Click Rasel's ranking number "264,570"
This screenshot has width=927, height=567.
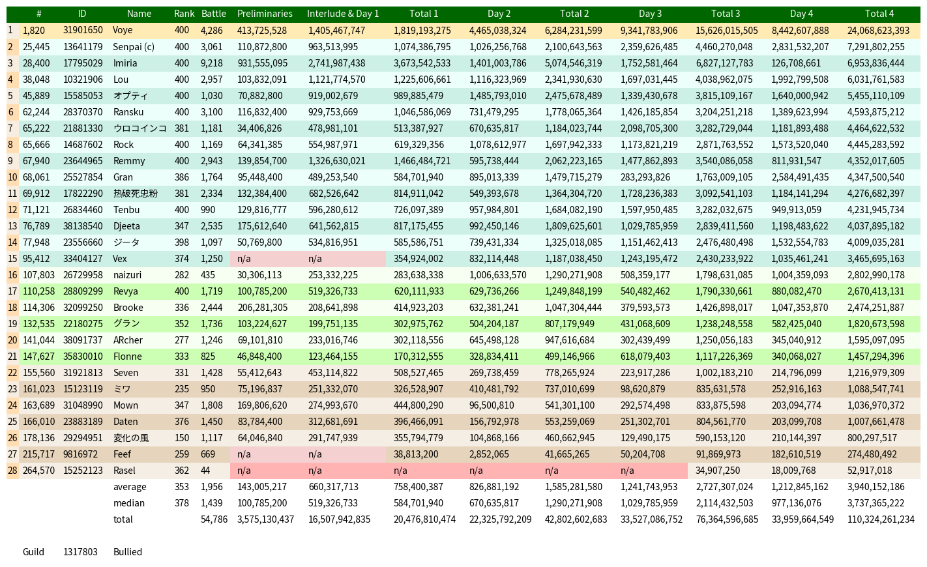[x=39, y=471]
